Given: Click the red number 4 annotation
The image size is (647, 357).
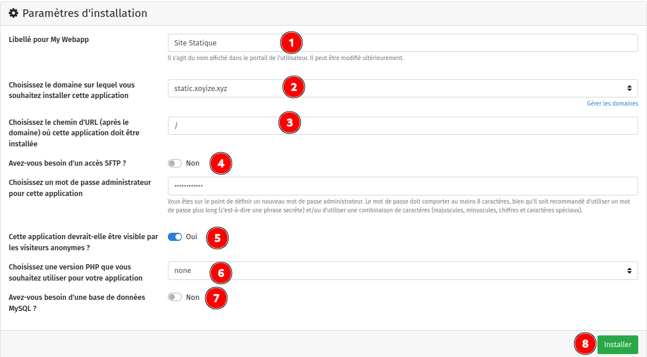Looking at the screenshot, I should (x=221, y=163).
